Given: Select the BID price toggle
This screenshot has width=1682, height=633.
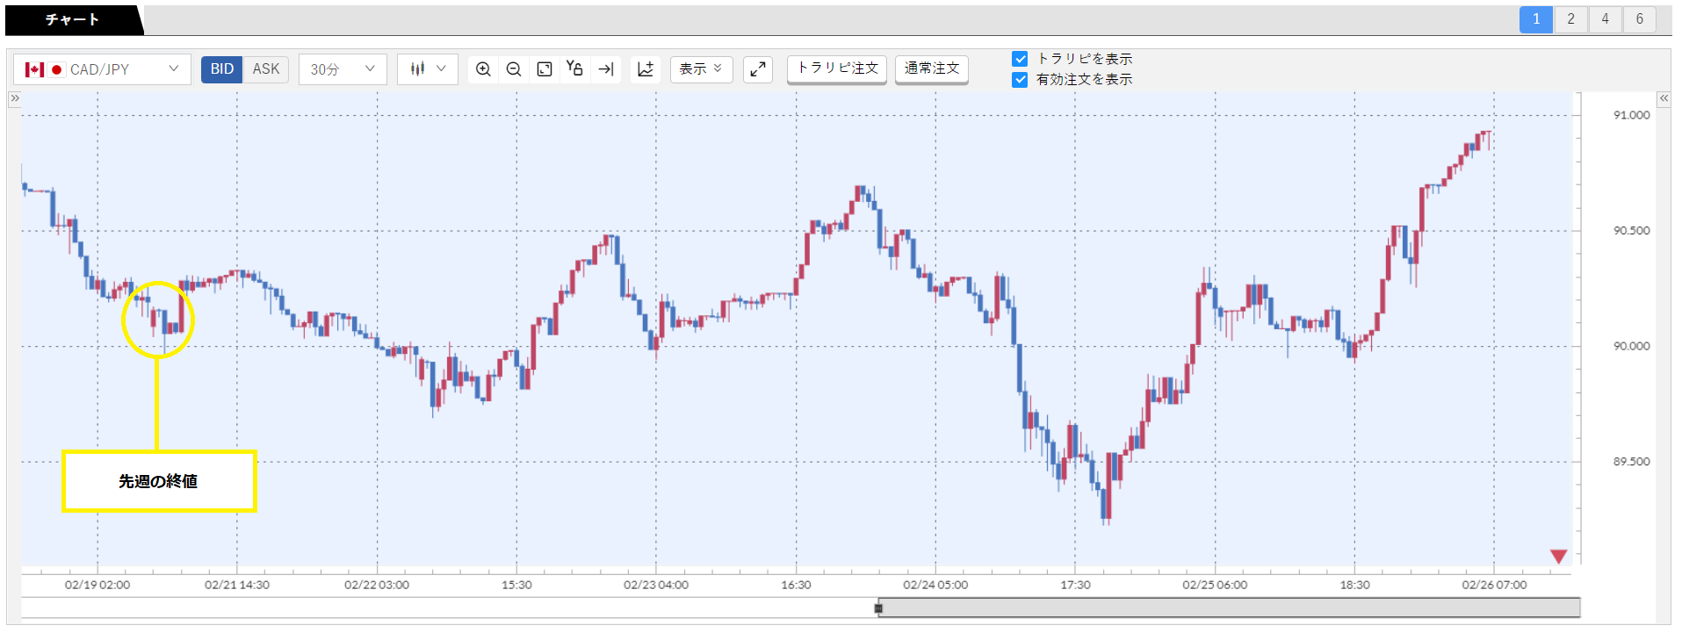Looking at the screenshot, I should tap(221, 69).
